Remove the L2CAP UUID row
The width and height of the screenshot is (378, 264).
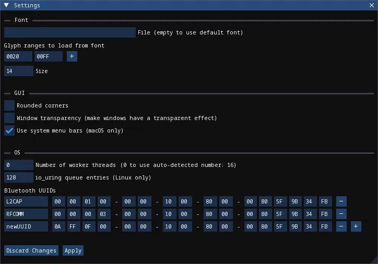click(341, 201)
